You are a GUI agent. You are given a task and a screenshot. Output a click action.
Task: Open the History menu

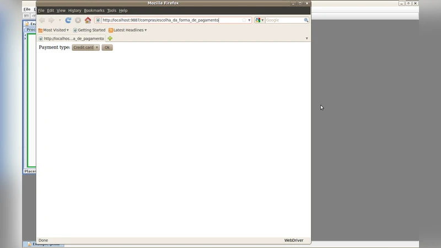point(74,10)
